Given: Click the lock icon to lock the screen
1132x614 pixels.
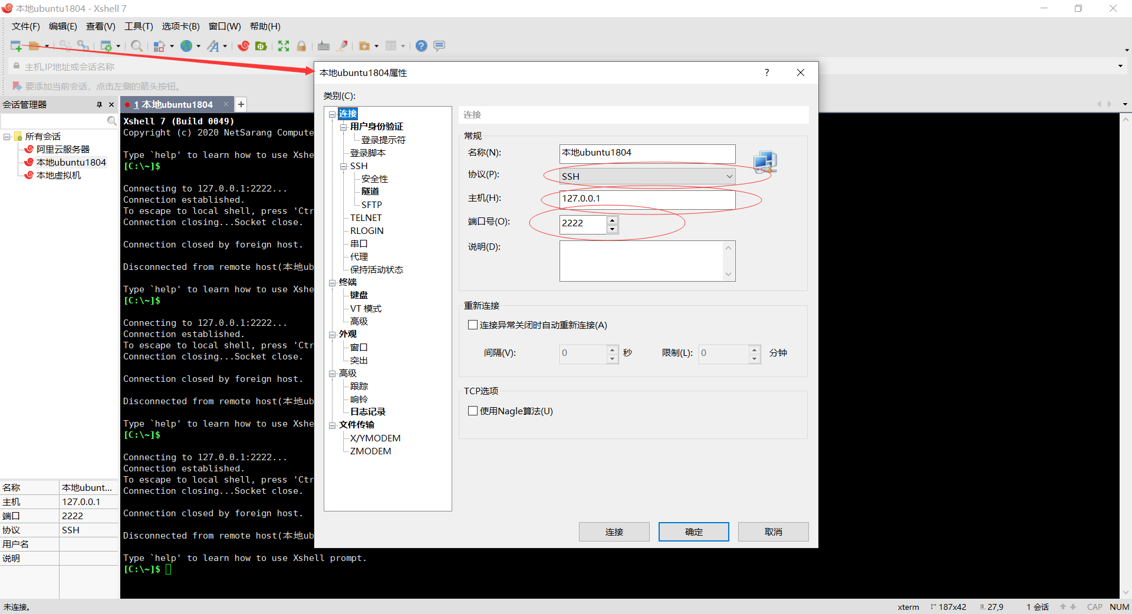Looking at the screenshot, I should [301, 46].
